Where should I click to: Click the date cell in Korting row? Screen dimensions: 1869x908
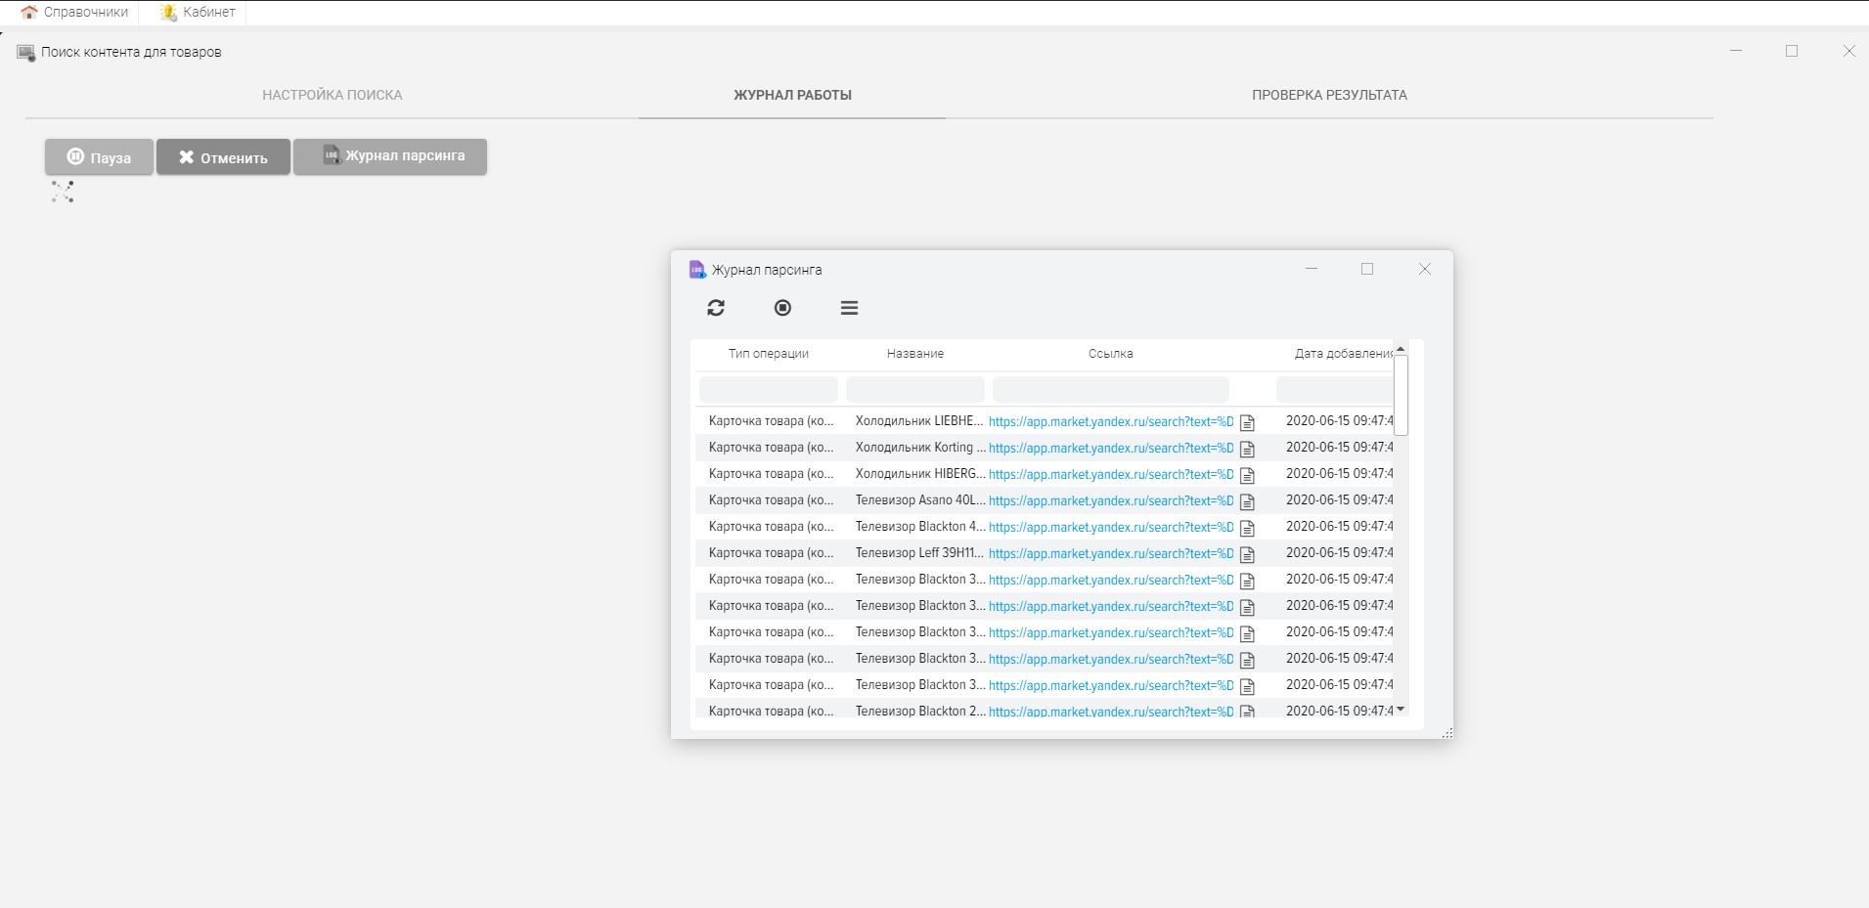[1339, 448]
